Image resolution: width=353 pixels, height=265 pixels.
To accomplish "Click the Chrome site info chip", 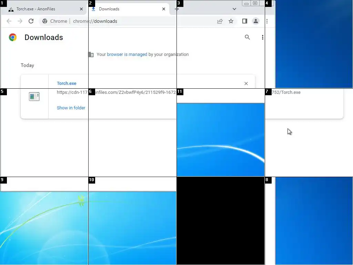I will pyautogui.click(x=55, y=21).
